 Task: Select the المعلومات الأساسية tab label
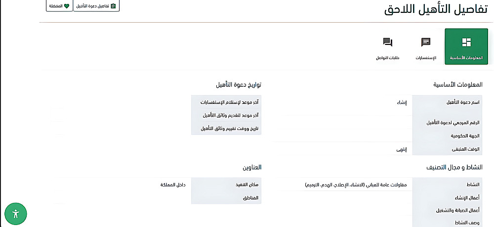pos(466,58)
